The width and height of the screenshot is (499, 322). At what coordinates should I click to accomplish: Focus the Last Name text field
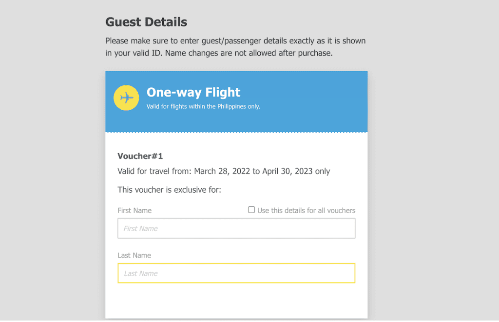(x=236, y=273)
